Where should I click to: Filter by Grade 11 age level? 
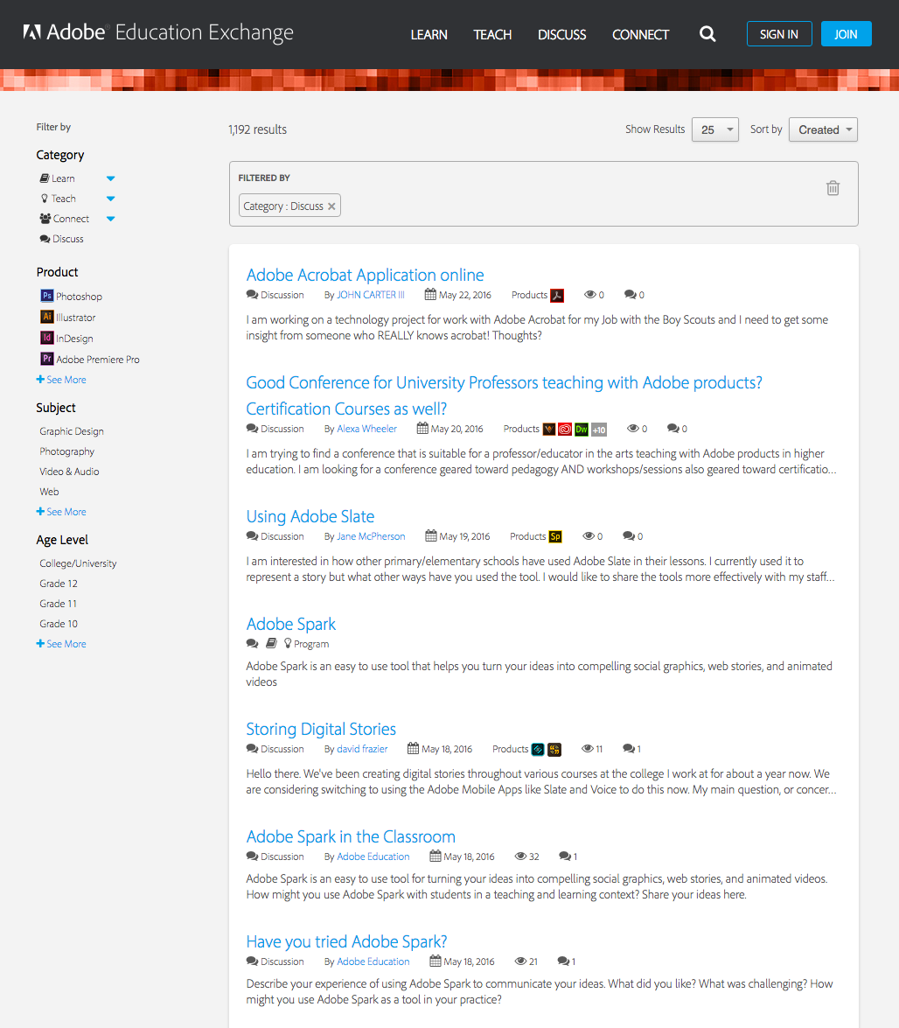[59, 604]
